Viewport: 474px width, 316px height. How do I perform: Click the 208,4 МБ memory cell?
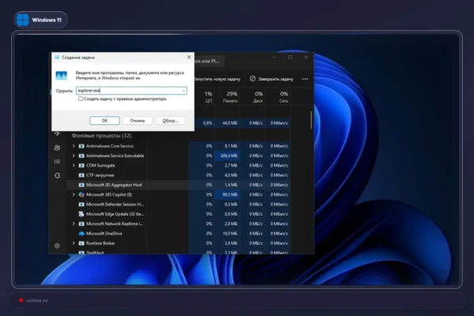[x=228, y=156]
